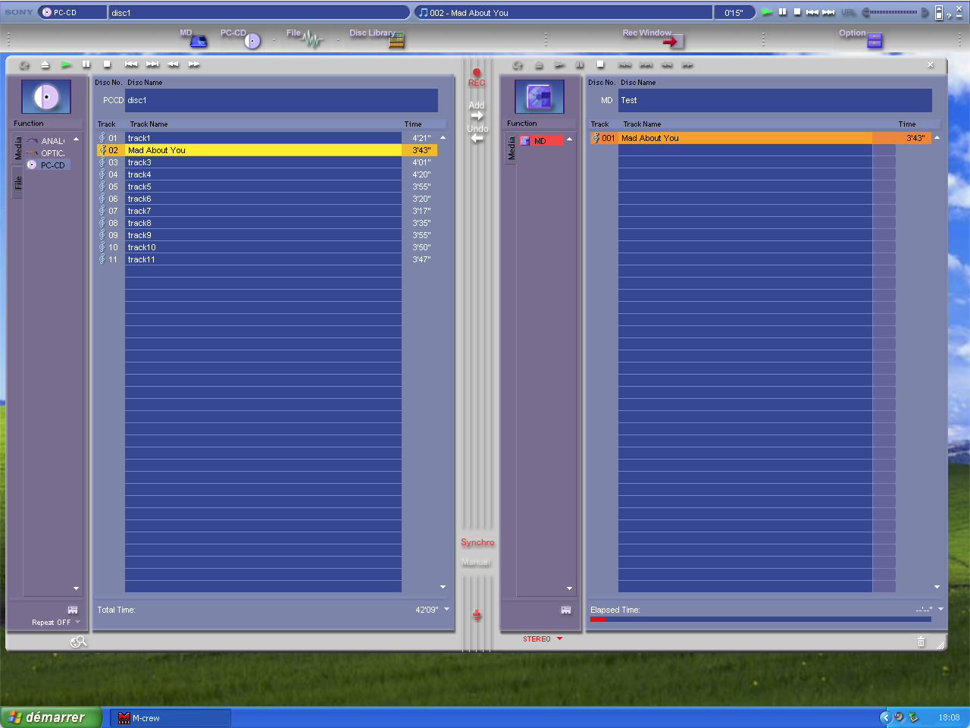Click the MD Disc Name field 'Test'
970x728 pixels.
(x=774, y=100)
